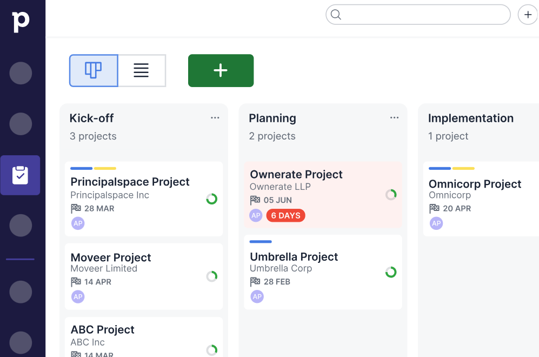The height and width of the screenshot is (357, 539).
Task: Click inside the search input field
Action: [x=424, y=15]
